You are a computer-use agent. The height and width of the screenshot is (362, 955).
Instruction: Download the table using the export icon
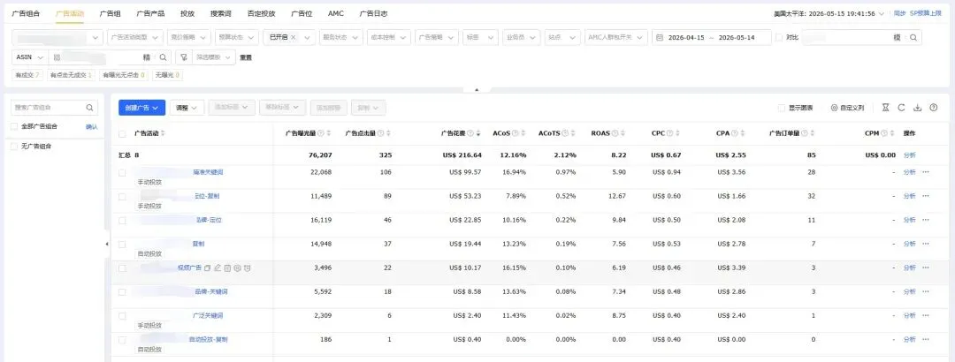(x=917, y=108)
